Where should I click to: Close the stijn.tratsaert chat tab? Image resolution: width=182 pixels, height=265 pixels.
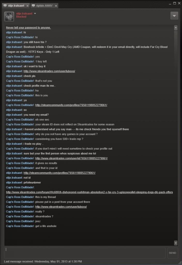(27, 6)
